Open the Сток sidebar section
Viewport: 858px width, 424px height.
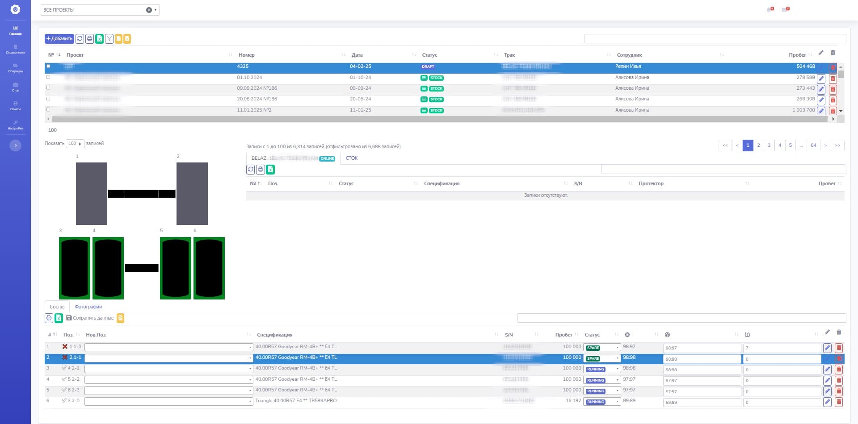(15, 87)
